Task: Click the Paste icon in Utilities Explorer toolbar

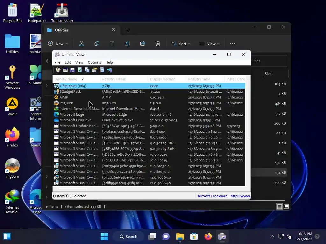Action: tap(112, 44)
